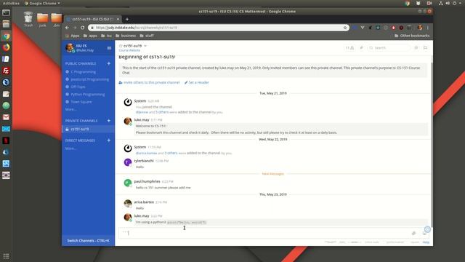
Task: Launch Firefox from the dock
Action: click(6, 47)
